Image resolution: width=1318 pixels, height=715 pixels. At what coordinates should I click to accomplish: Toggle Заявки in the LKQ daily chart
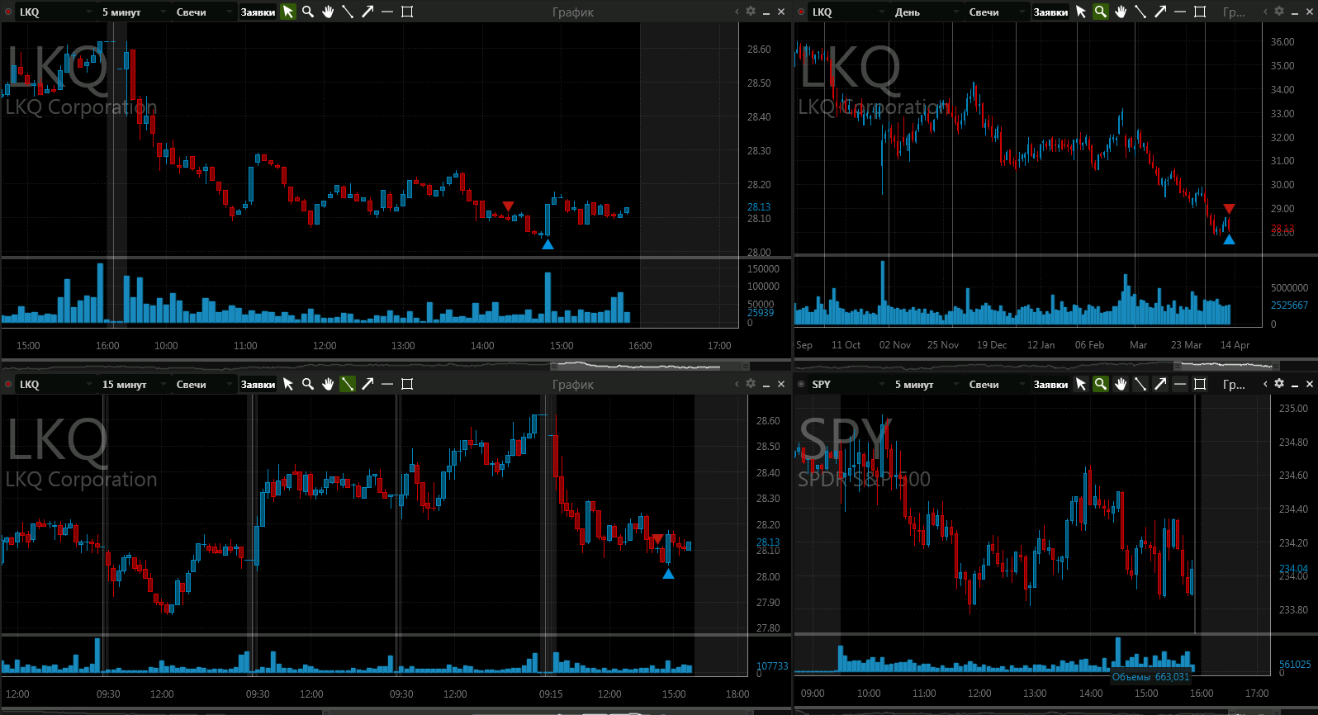pos(1050,12)
